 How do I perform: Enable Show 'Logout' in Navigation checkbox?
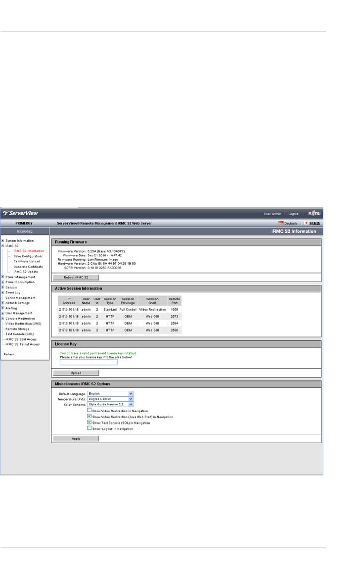[89, 428]
